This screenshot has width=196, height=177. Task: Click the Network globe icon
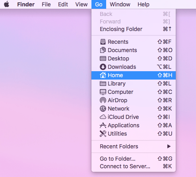pos(103,109)
